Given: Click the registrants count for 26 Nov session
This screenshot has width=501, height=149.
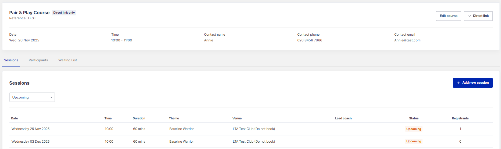Looking at the screenshot, I should pos(460,129).
